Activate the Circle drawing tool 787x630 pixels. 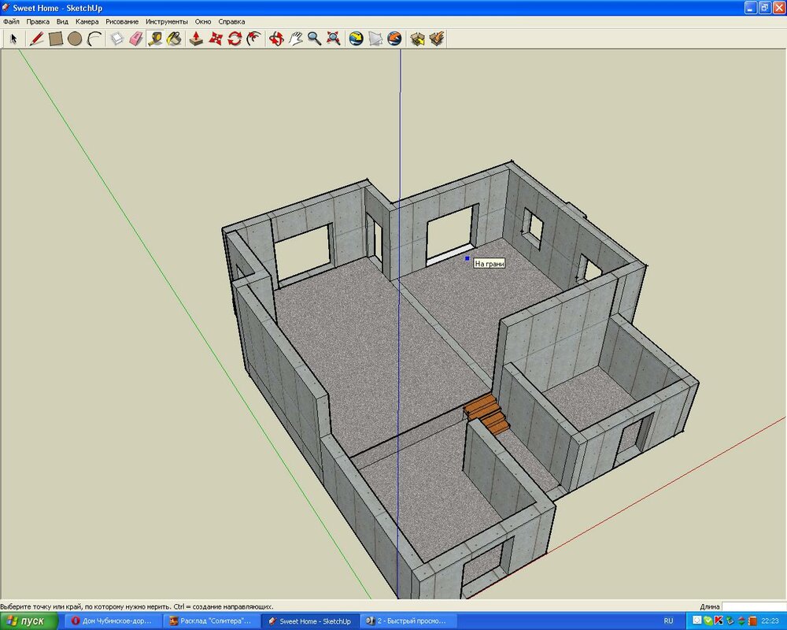point(75,39)
